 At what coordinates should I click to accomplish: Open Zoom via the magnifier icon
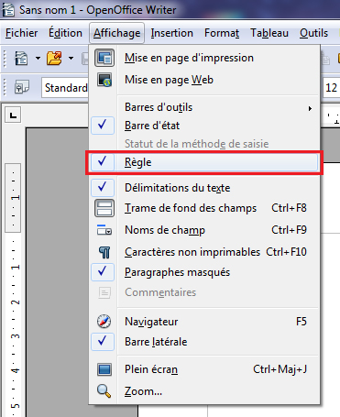tap(104, 391)
